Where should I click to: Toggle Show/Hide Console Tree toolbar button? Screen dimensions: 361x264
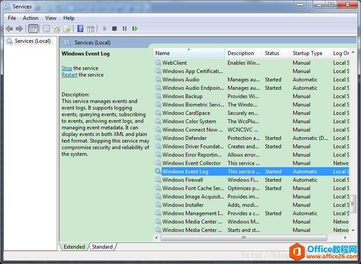tap(33, 29)
